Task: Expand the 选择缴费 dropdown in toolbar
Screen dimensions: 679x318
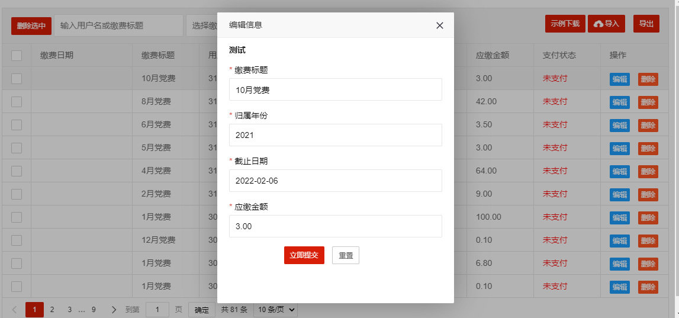Action: pyautogui.click(x=201, y=25)
